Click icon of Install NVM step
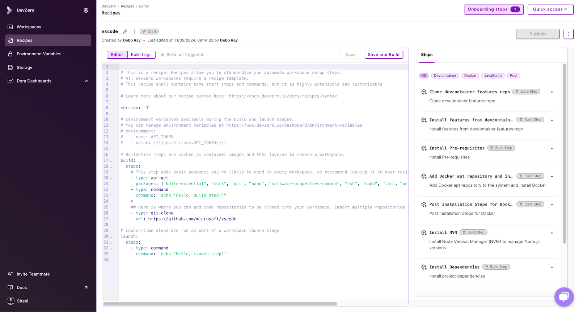The width and height of the screenshot is (579, 312). click(x=424, y=233)
